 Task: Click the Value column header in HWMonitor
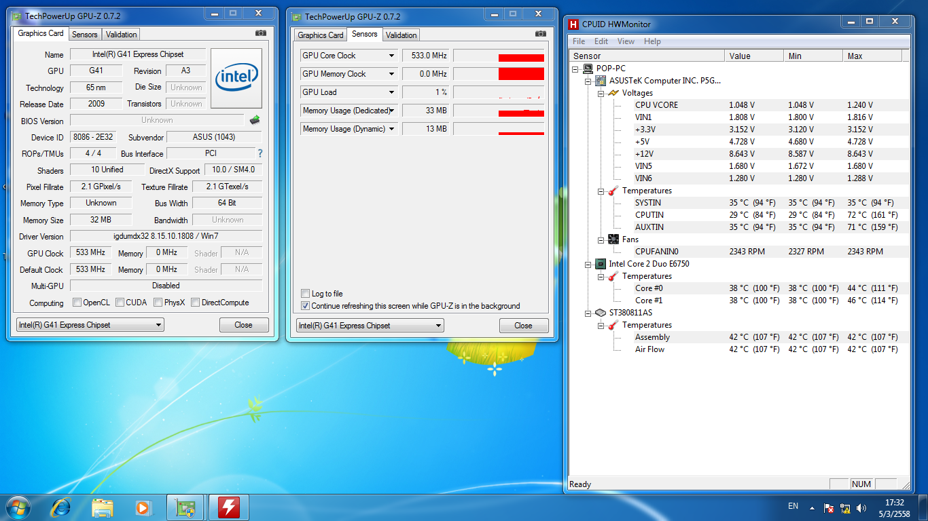tap(753, 56)
